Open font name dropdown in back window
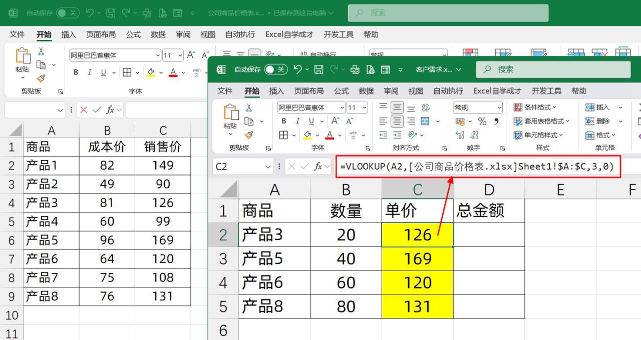The height and width of the screenshot is (340, 641). [158, 55]
